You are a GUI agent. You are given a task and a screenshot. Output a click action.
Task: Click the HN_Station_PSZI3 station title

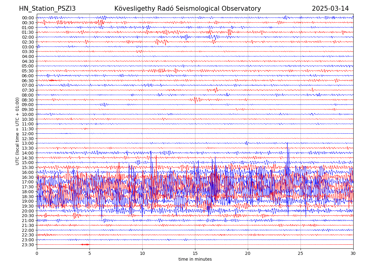click(47, 9)
